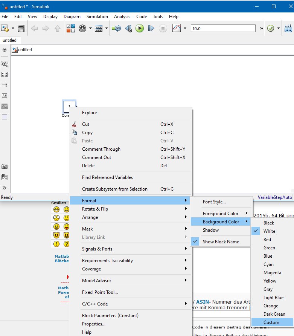This screenshot has width=294, height=336.
Task: Click the camera screenshot icon
Action: coord(5,166)
